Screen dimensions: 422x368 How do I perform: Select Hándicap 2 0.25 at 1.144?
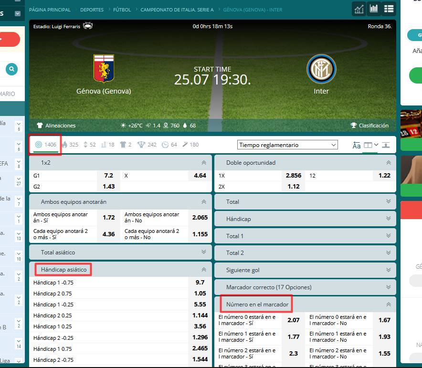(x=200, y=315)
